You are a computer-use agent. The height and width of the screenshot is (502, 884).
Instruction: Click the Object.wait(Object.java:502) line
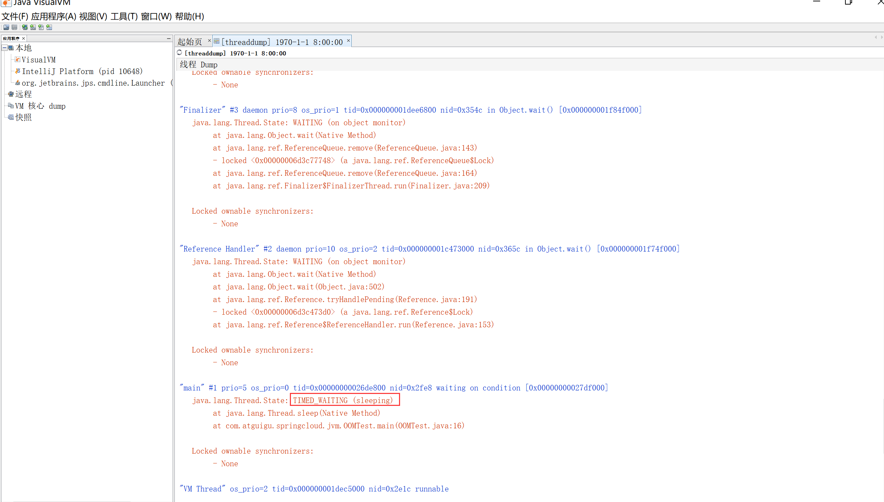[x=299, y=287]
